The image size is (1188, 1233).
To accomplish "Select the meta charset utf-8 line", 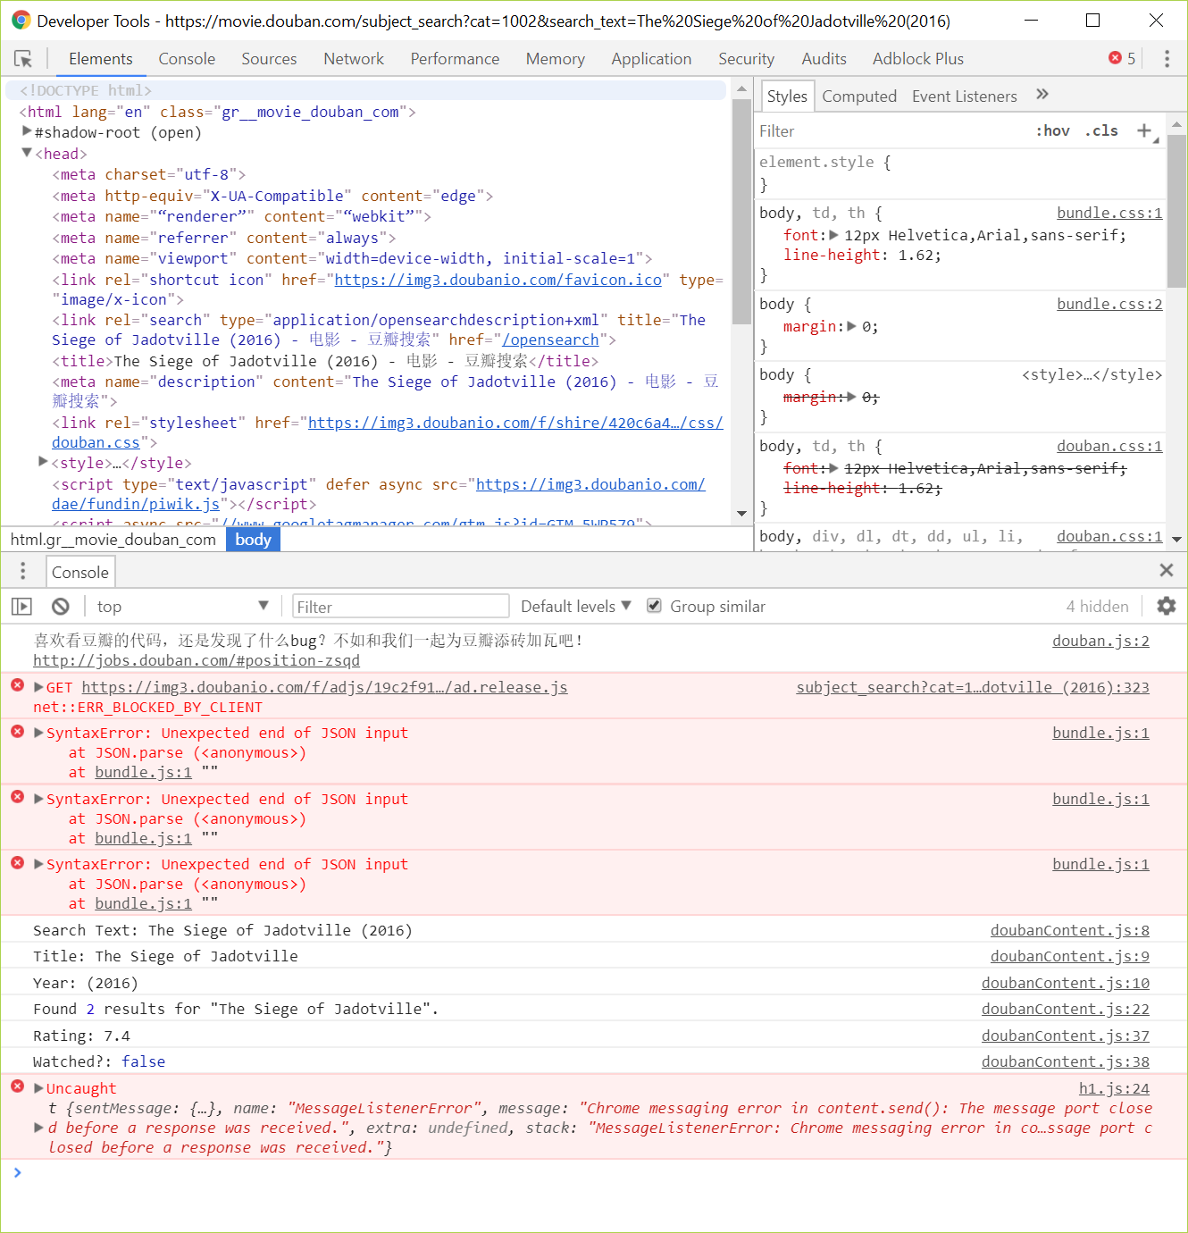I will [148, 174].
